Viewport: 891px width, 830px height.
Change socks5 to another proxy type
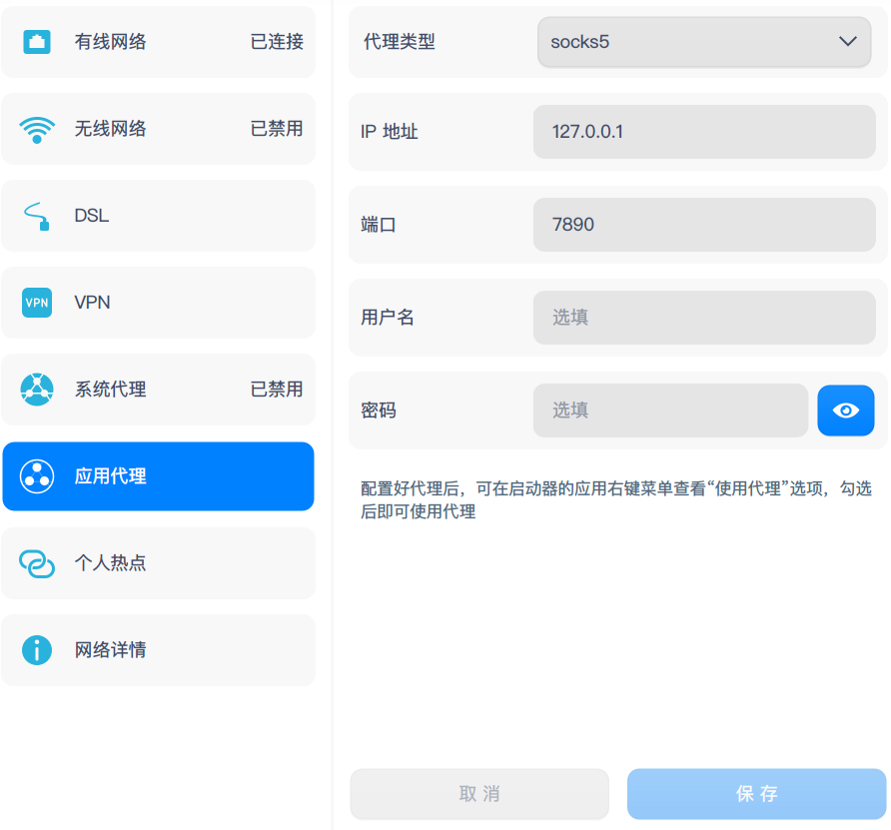coord(703,42)
